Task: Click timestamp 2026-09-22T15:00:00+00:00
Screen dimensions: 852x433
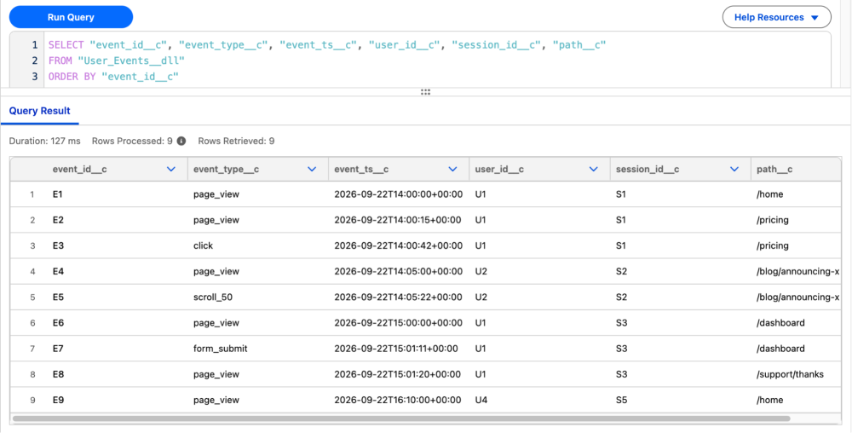Action: pyautogui.click(x=398, y=323)
